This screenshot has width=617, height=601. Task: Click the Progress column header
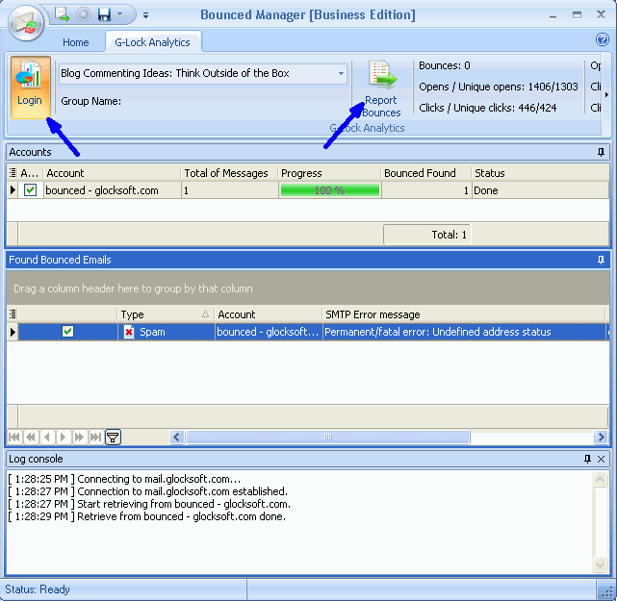[329, 173]
